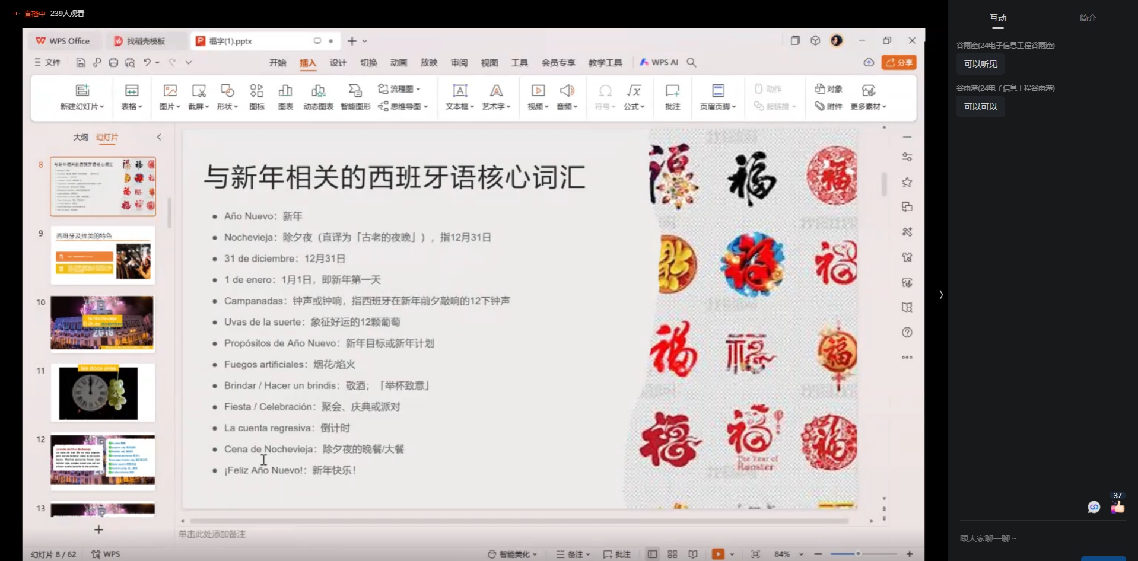This screenshot has height=561, width=1138.
Task: Switch to normal view in status bar
Action: point(652,554)
